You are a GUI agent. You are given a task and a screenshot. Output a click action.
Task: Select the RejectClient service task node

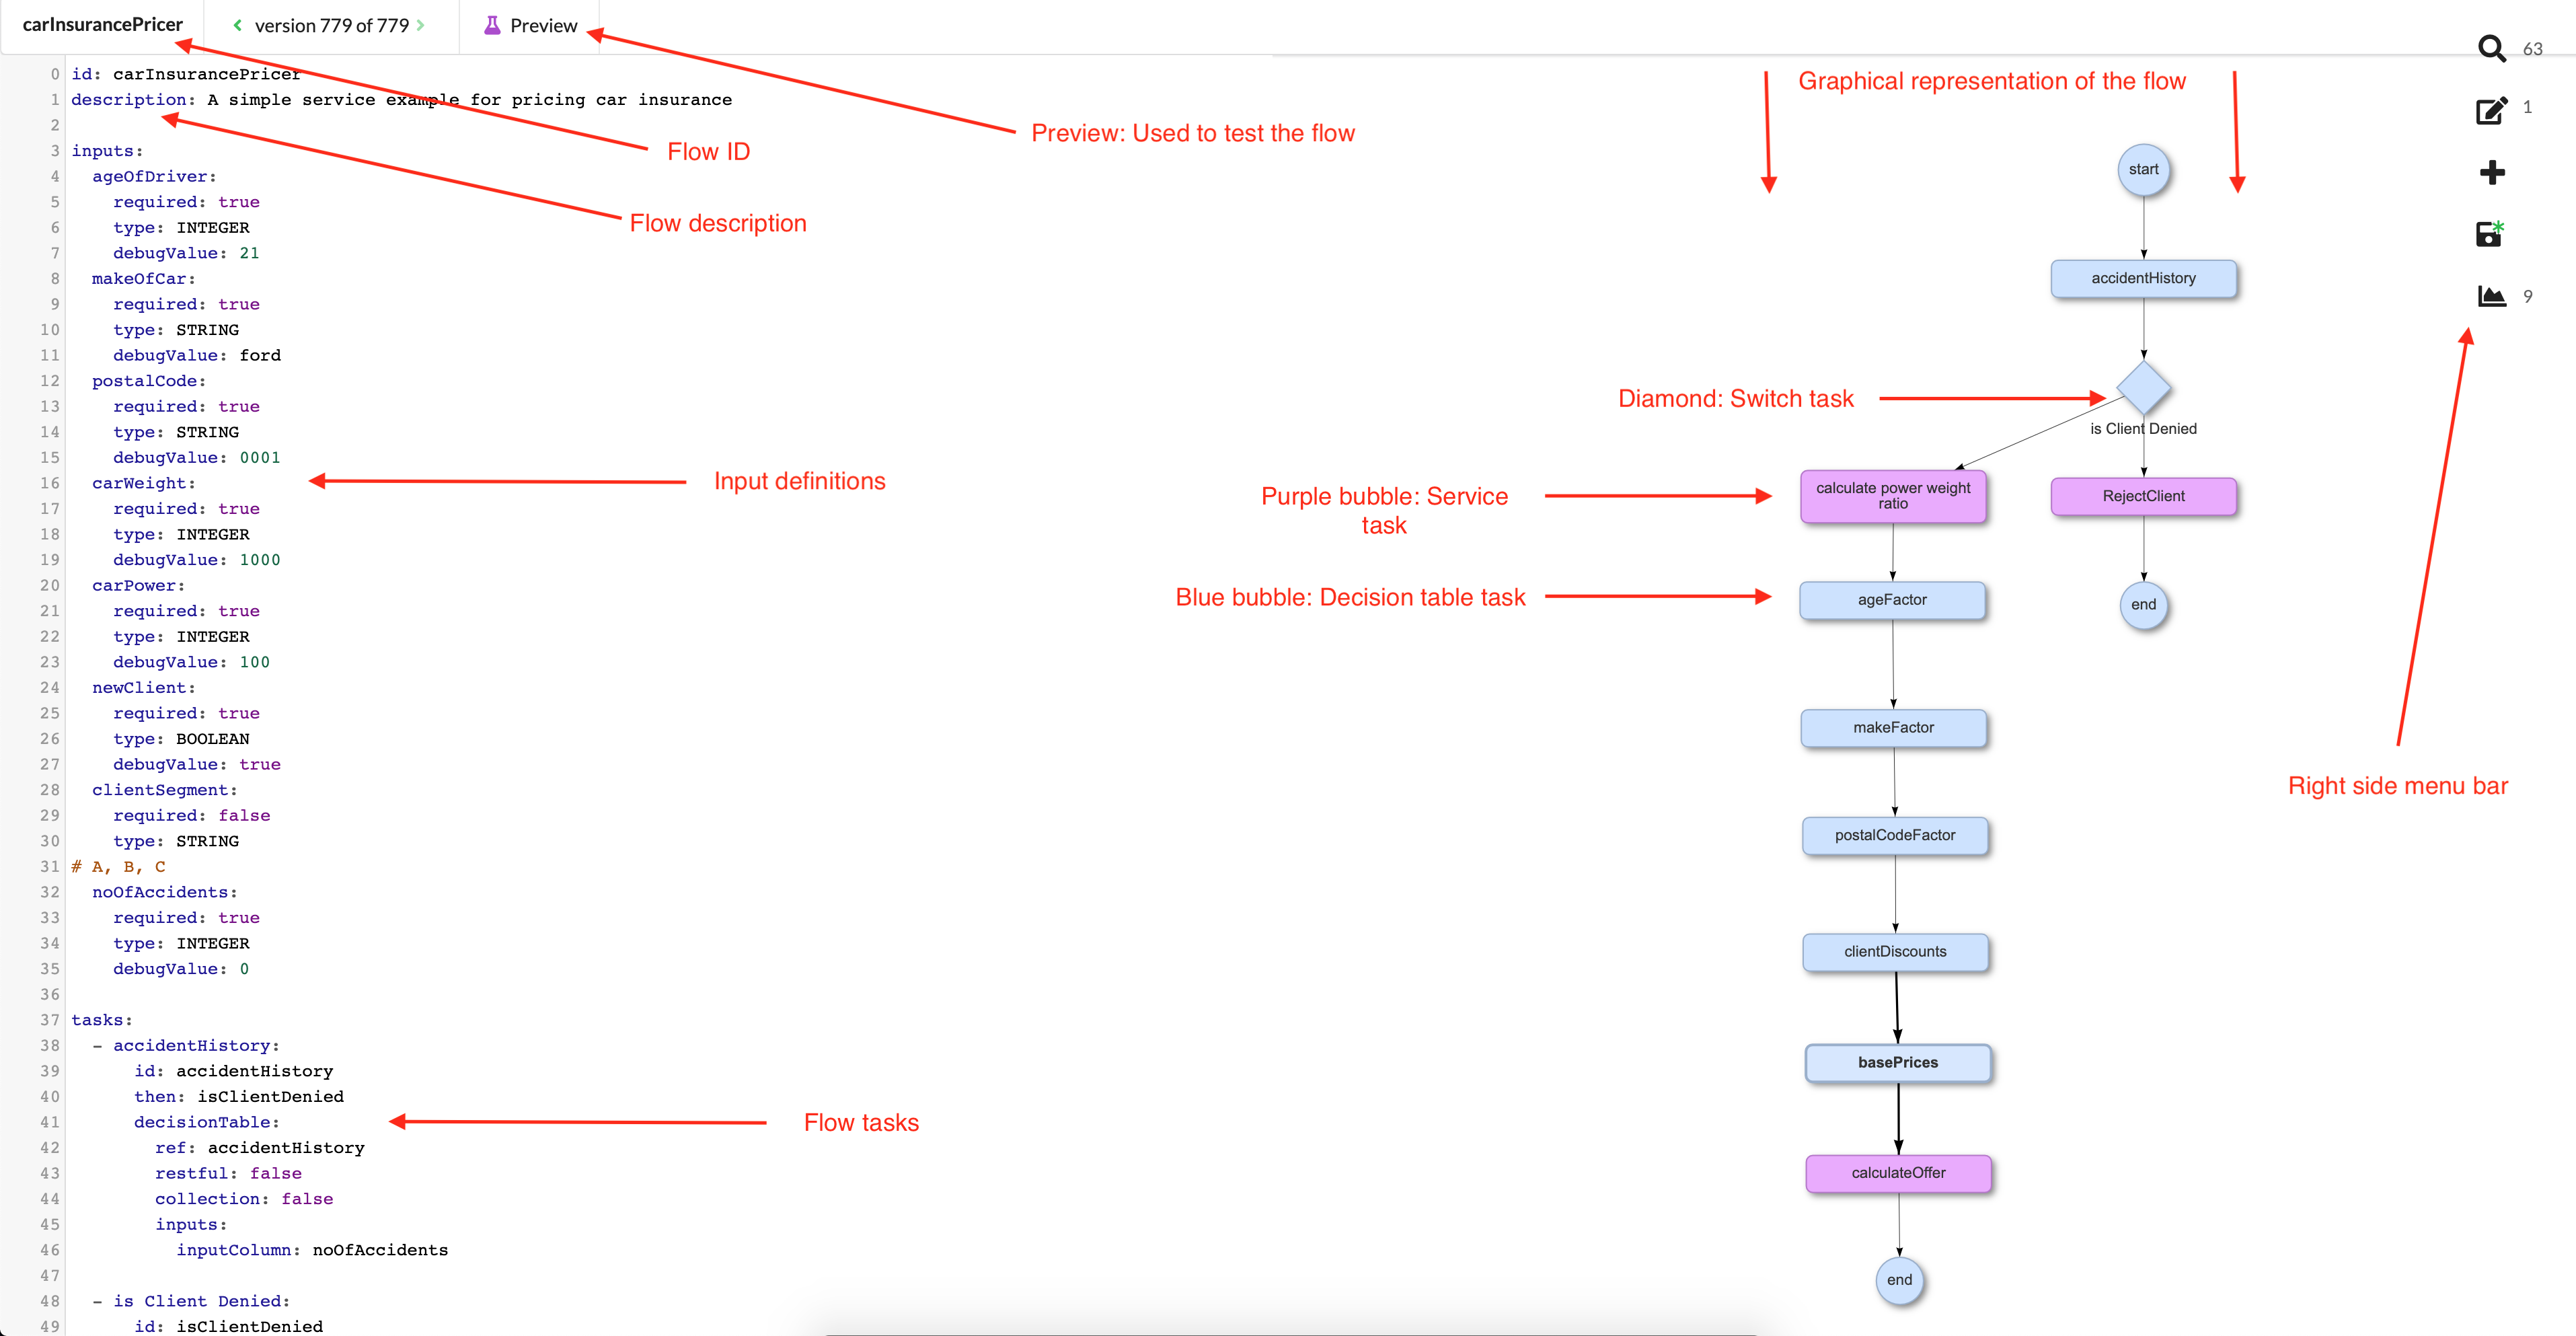pyautogui.click(x=2143, y=496)
